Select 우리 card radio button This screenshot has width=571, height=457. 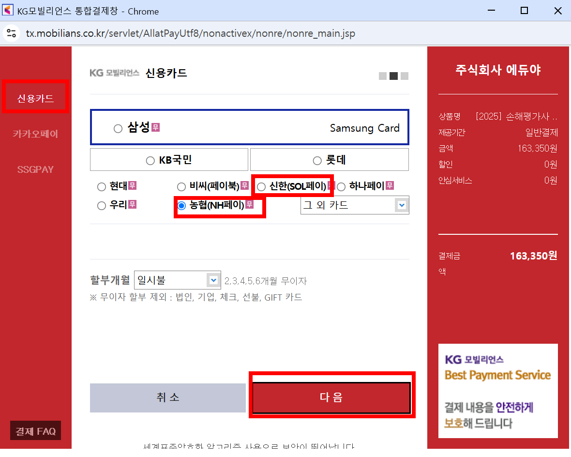tap(101, 206)
